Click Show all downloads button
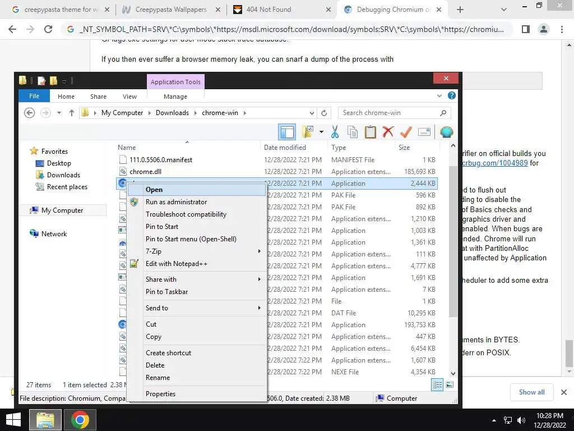Screen dimensions: 574x431 [531, 392]
